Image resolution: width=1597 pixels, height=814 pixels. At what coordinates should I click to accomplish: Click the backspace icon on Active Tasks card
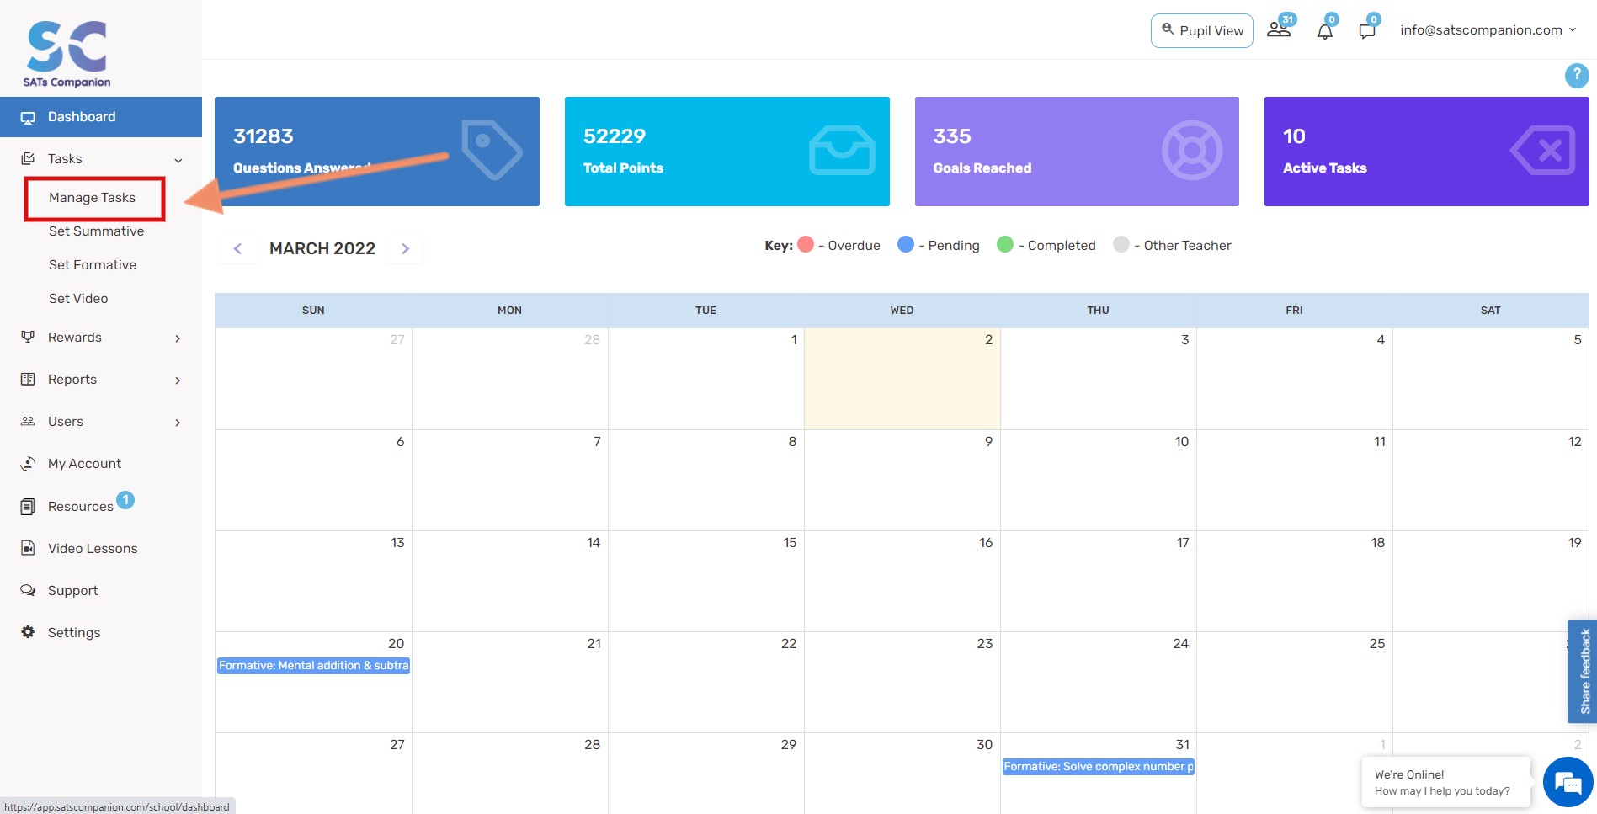1542,151
